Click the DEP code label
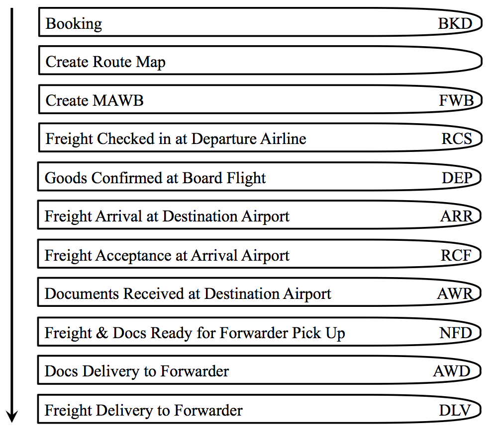This screenshot has height=433, width=491. tap(456, 178)
